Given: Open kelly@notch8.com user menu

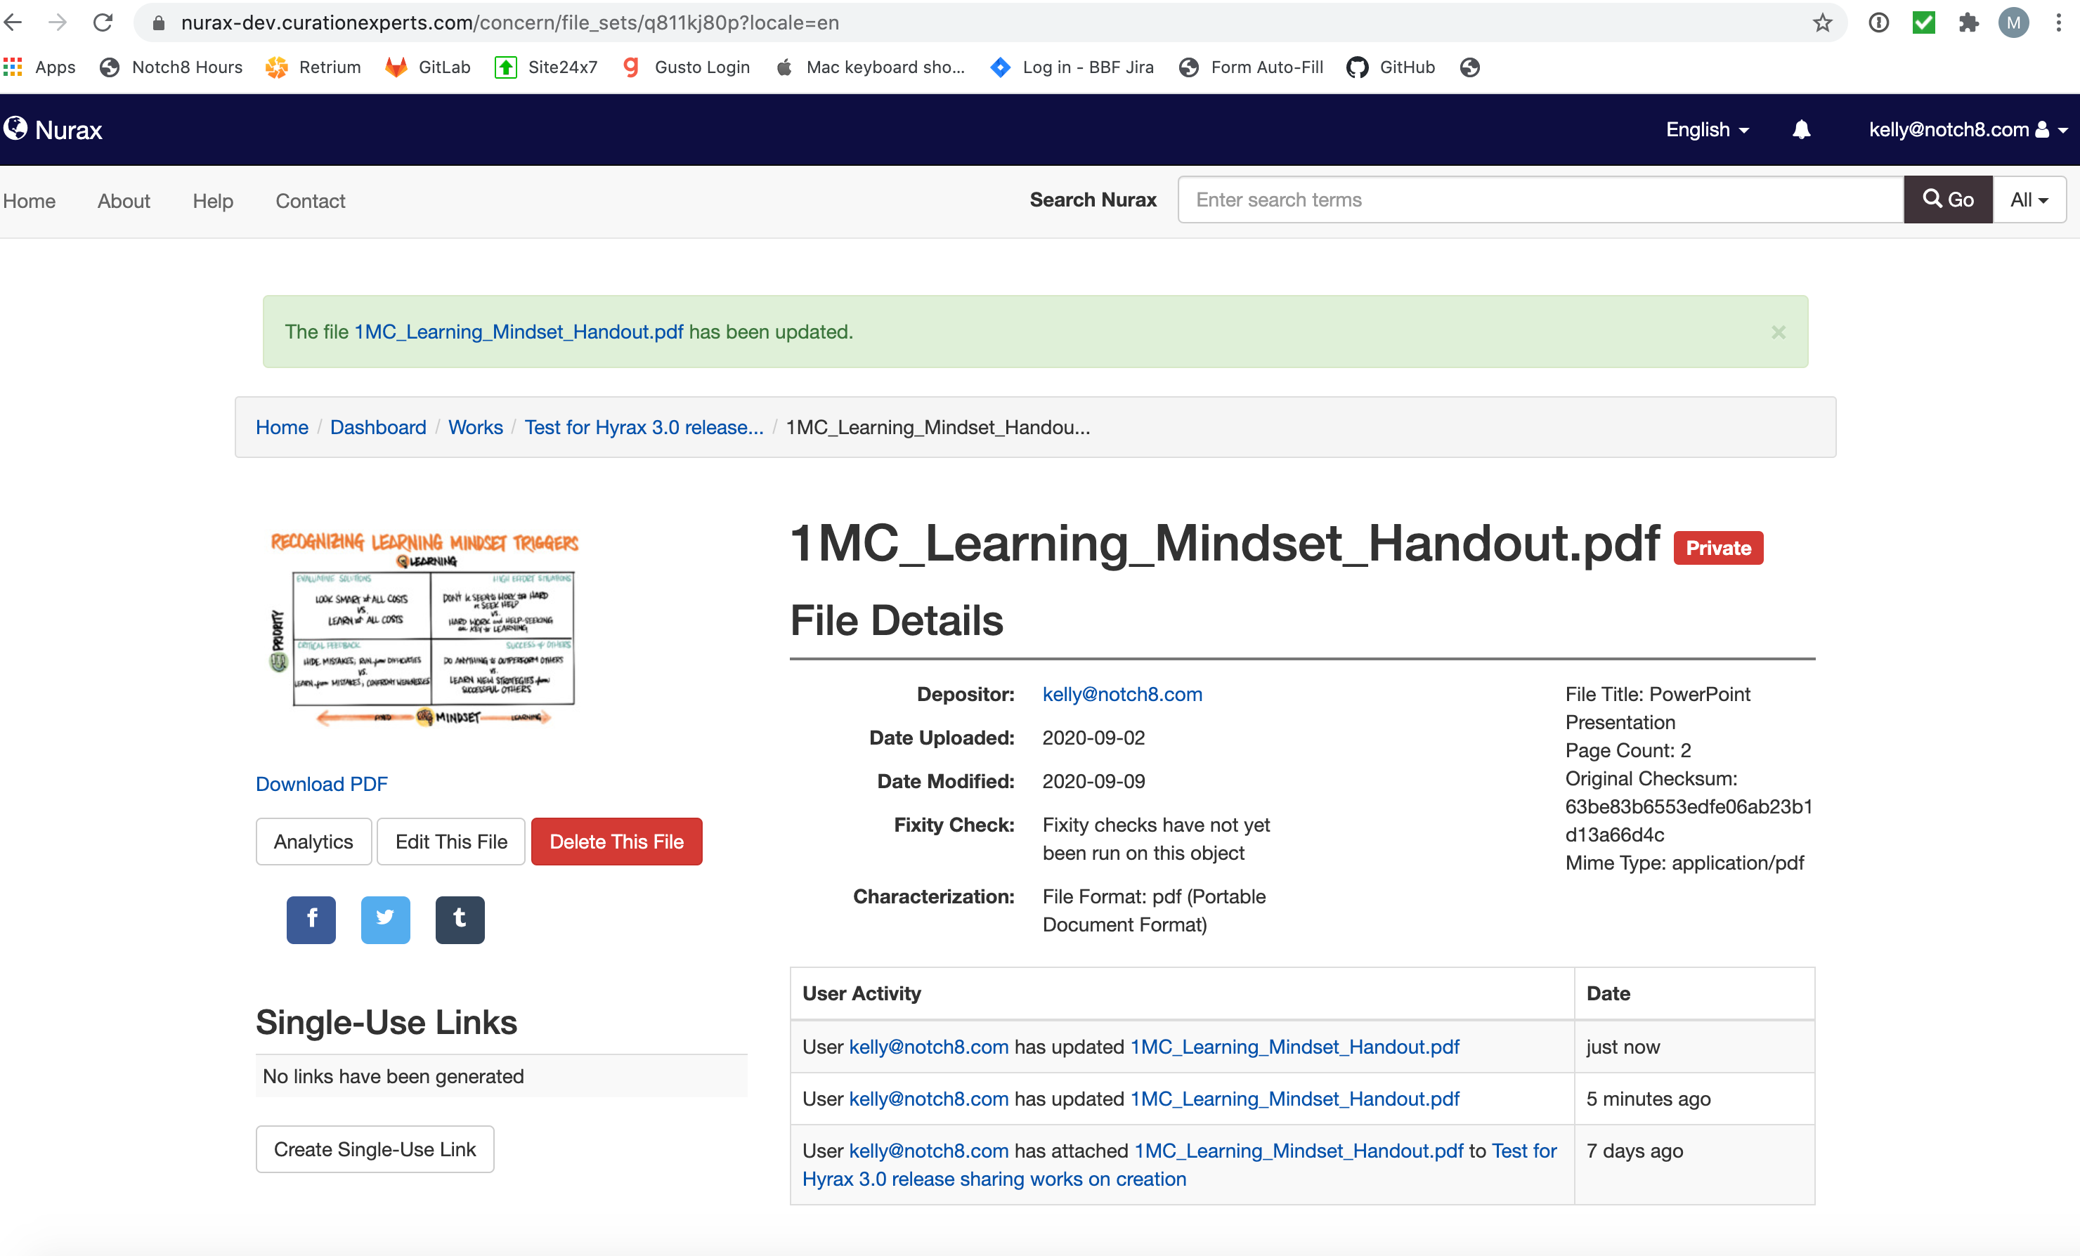Looking at the screenshot, I should (x=1967, y=129).
